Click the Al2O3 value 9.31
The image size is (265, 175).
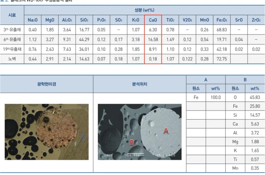pos(67,40)
